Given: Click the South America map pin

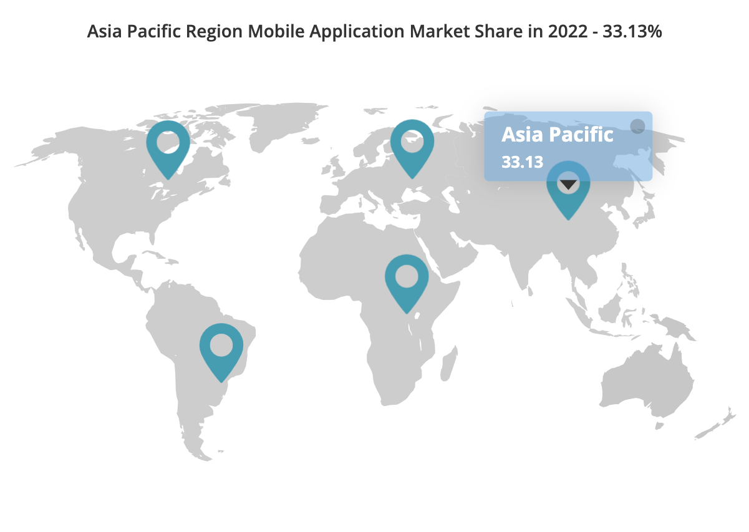Looking at the screenshot, I should (x=221, y=352).
